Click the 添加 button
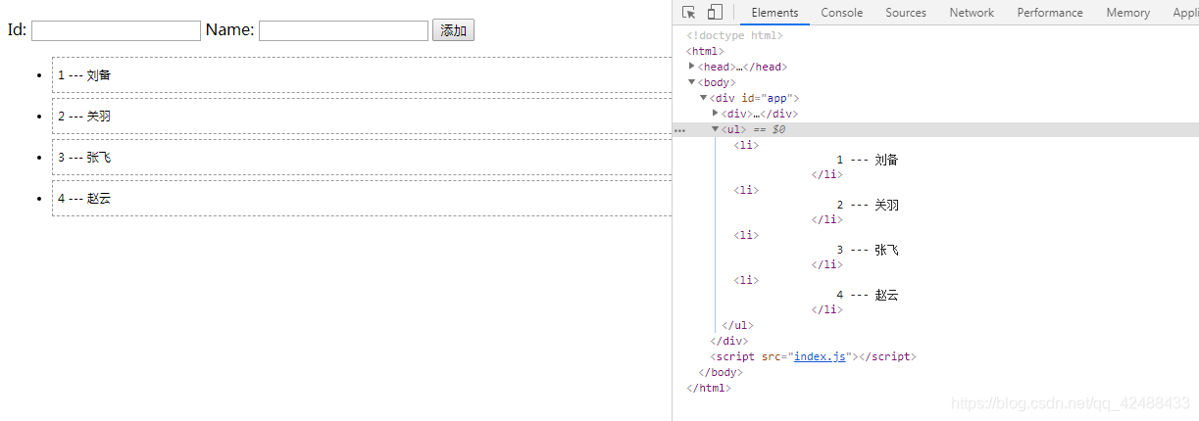The width and height of the screenshot is (1199, 421). tap(453, 31)
